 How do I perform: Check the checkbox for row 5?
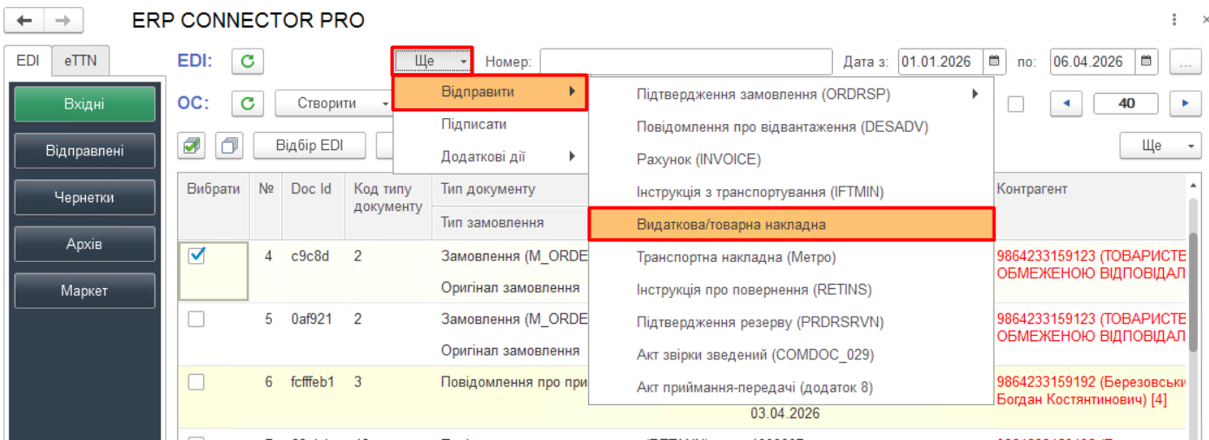tap(196, 319)
